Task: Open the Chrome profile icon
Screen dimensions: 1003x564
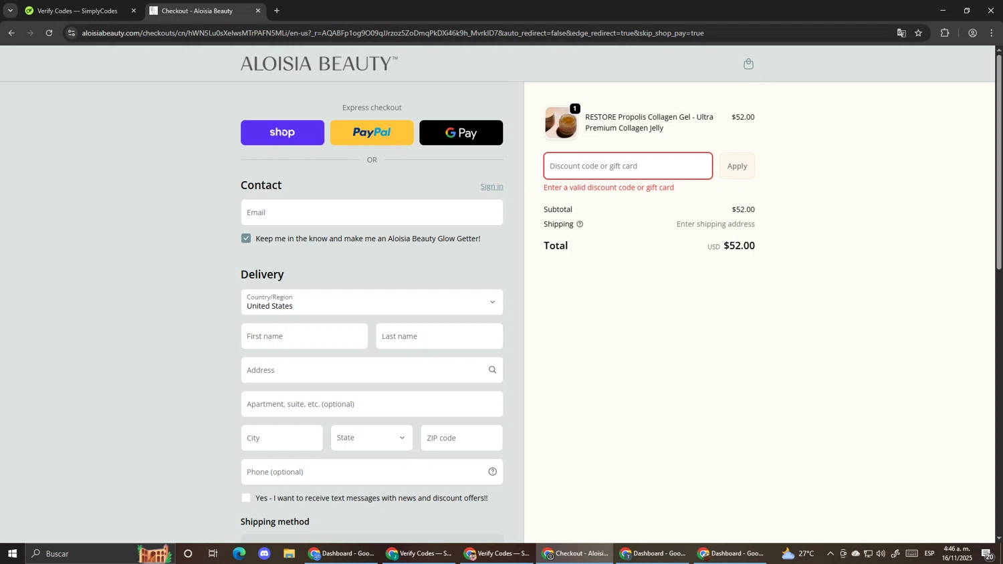Action: (972, 33)
